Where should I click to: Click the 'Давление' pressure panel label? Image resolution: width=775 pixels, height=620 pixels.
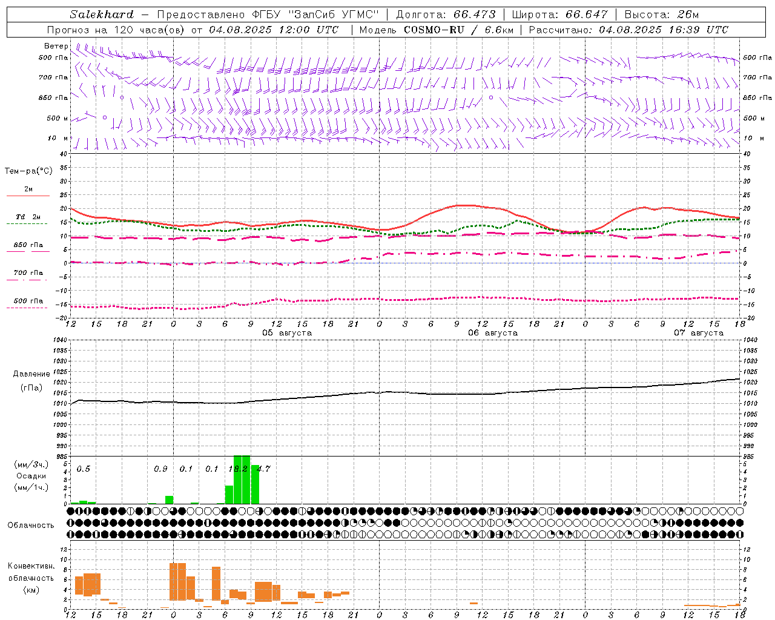[31, 374]
